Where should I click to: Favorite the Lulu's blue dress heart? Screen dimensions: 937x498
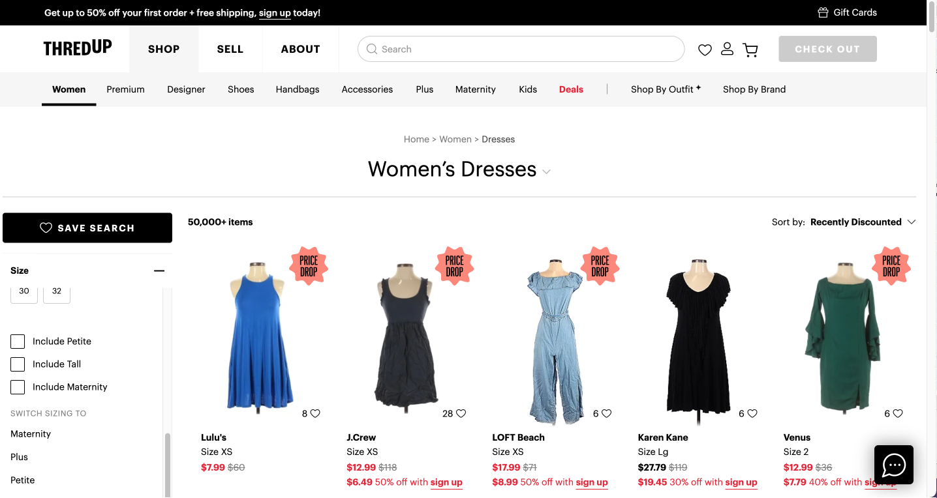pyautogui.click(x=315, y=413)
